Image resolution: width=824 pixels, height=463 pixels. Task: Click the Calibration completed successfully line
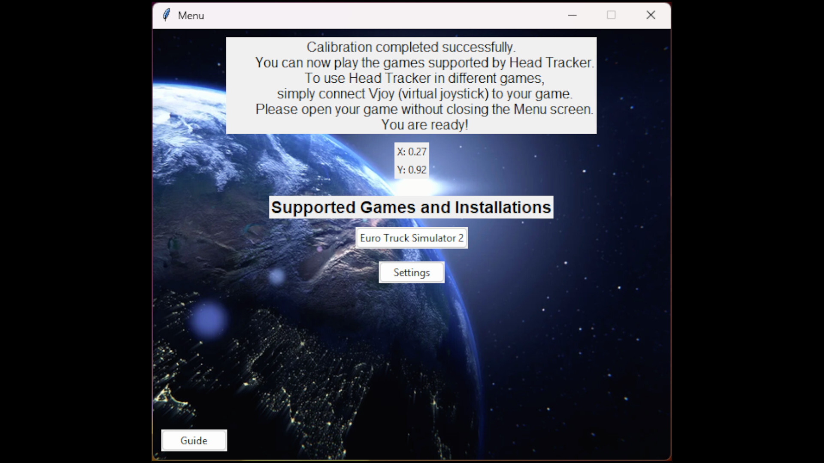(x=412, y=47)
